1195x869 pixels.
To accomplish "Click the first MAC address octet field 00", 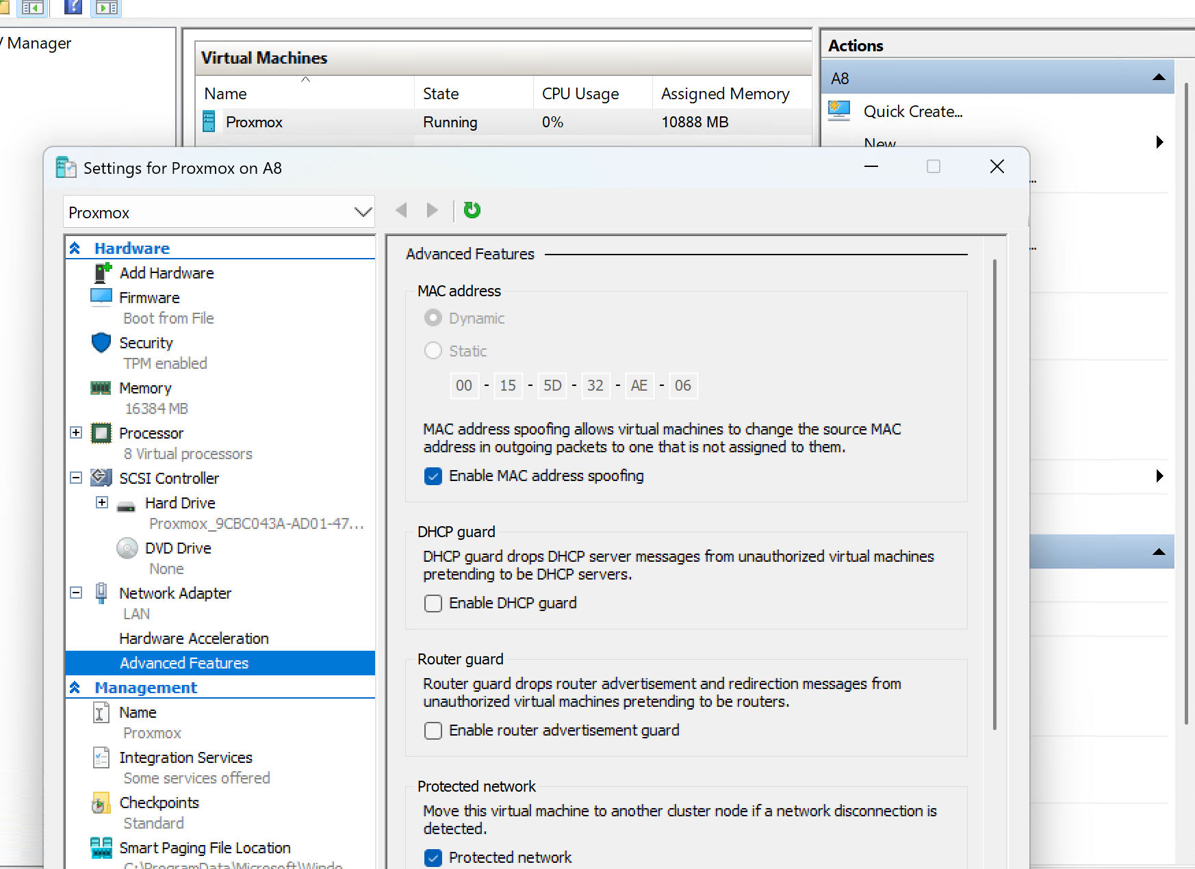I will [x=464, y=385].
